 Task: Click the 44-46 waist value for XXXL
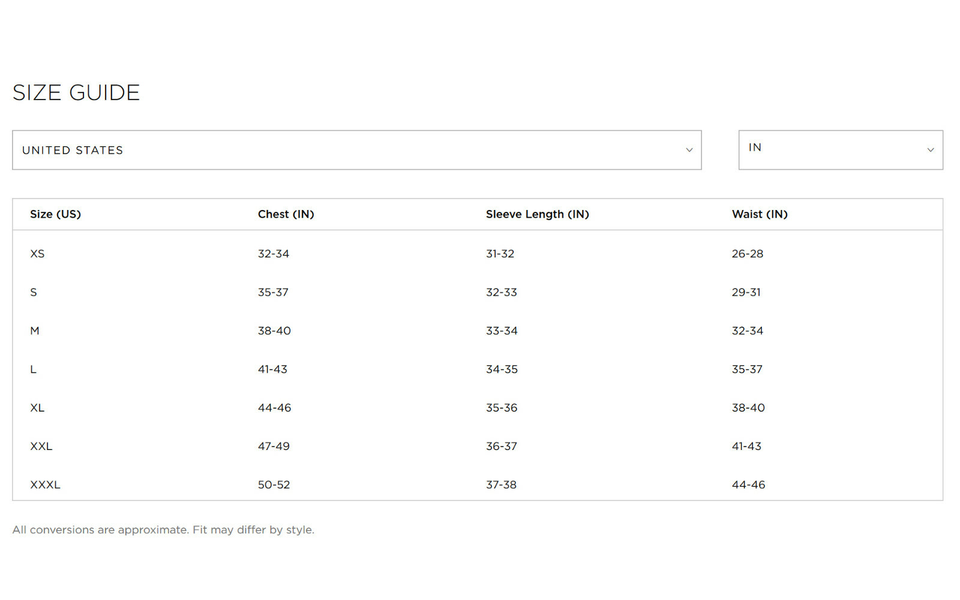tap(748, 484)
